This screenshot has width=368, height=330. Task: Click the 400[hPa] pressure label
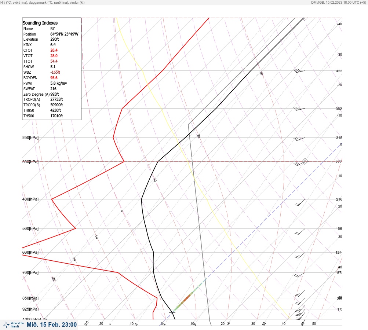[x=30, y=199]
